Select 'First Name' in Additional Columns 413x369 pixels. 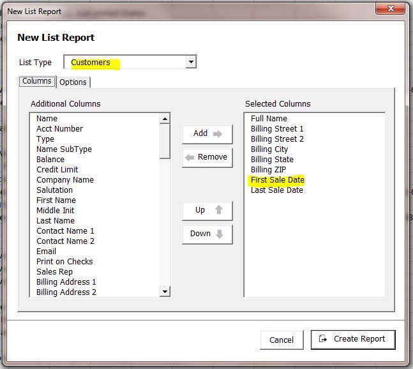56,200
